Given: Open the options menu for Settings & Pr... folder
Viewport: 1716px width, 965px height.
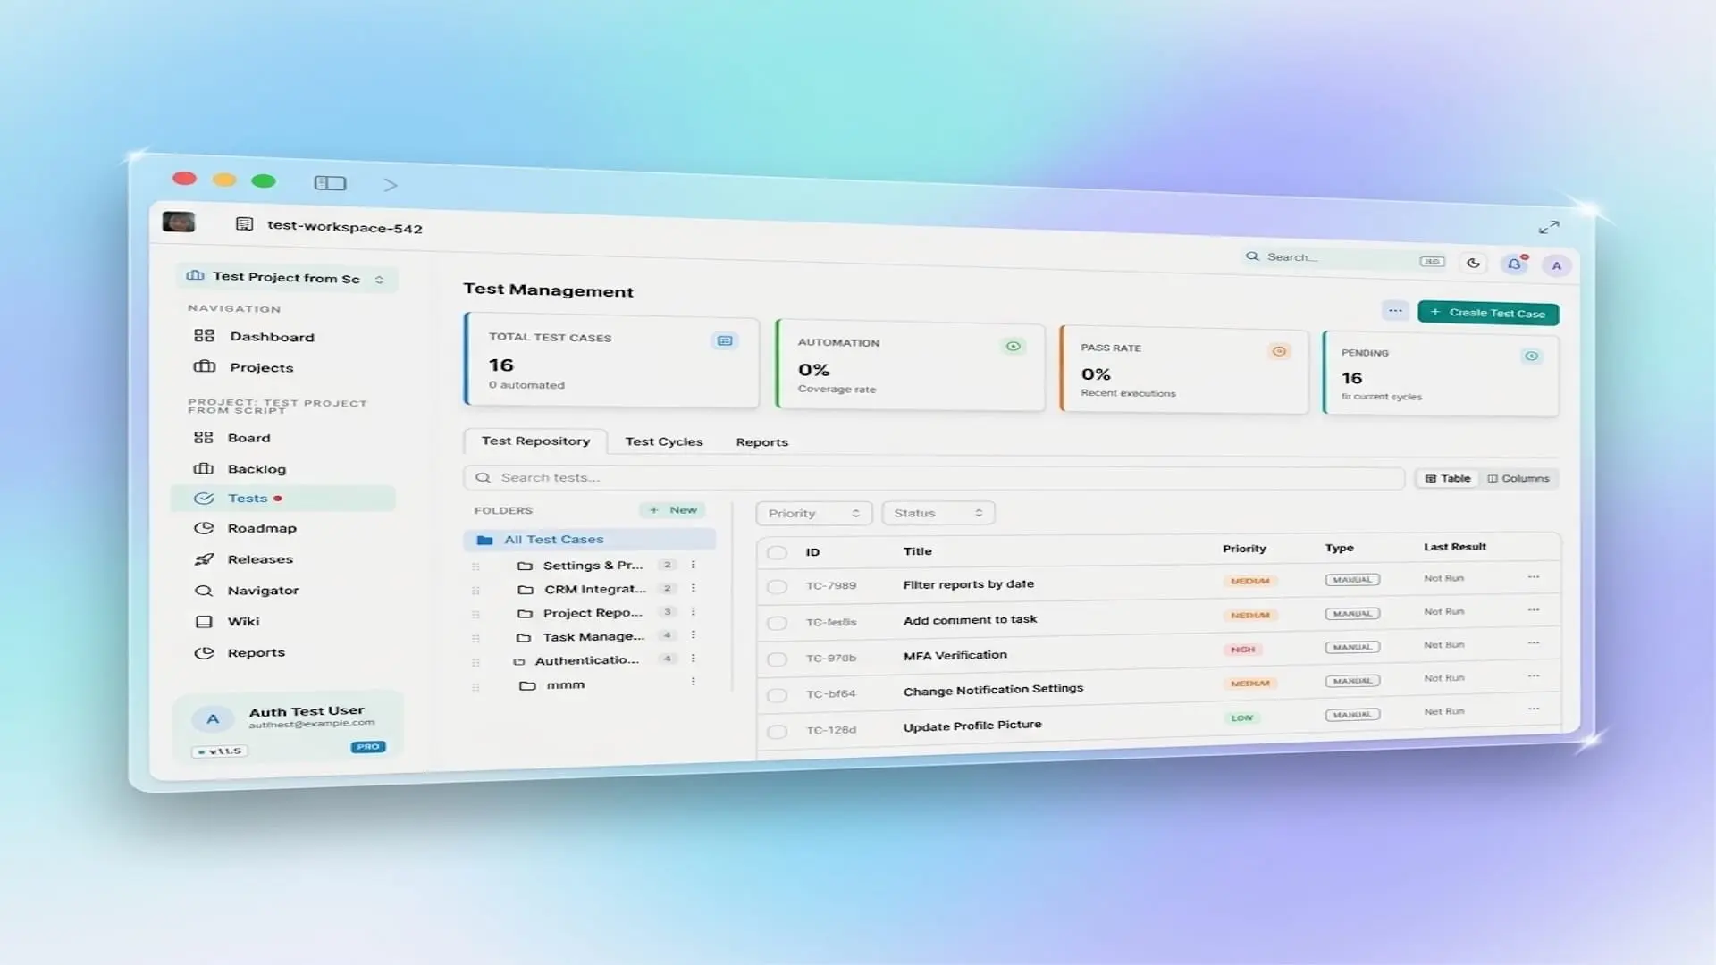Looking at the screenshot, I should 693,565.
